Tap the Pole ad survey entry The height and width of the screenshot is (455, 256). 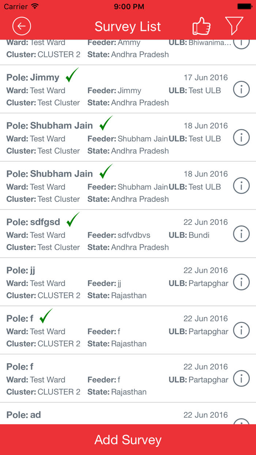coord(110,415)
